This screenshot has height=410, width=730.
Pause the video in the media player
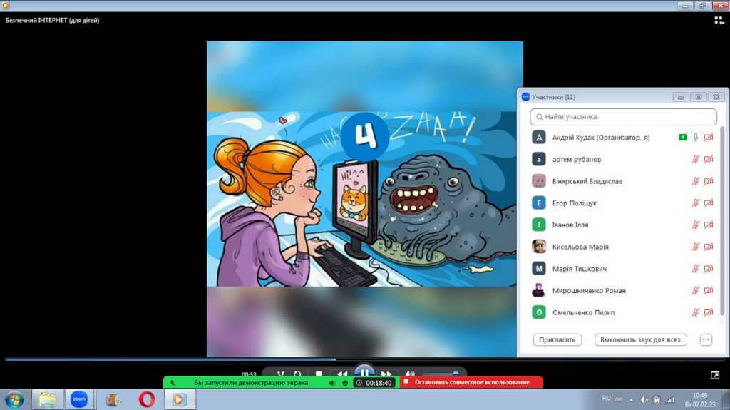[x=364, y=372]
